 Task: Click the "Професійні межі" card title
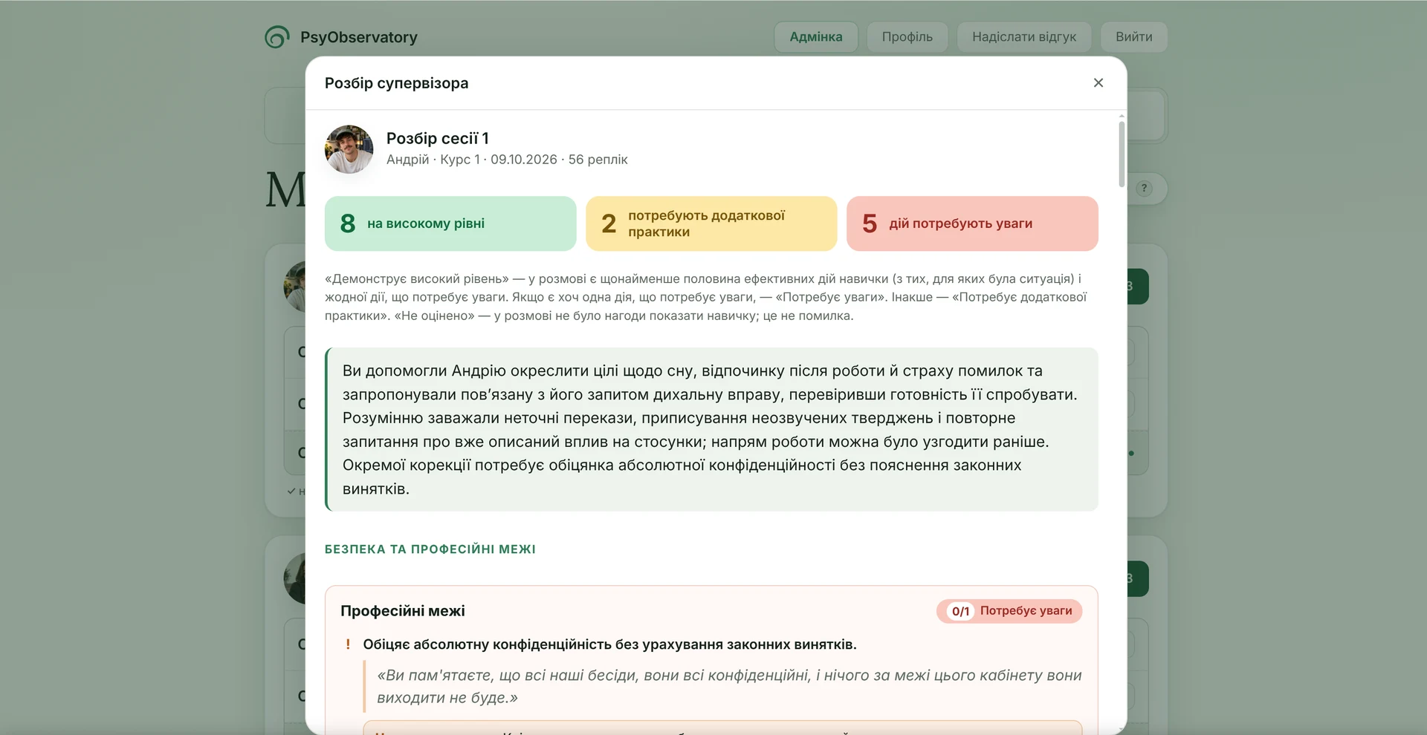(x=403, y=611)
